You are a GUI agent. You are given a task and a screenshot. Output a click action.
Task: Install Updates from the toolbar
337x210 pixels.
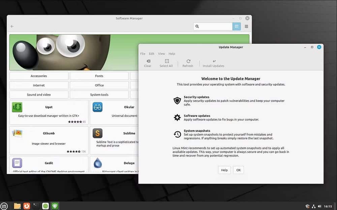[213, 64]
